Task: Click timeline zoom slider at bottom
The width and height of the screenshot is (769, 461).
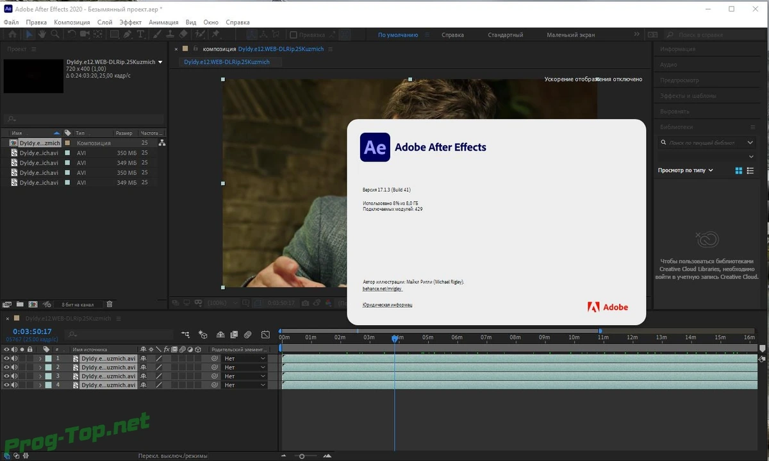Action: coord(302,456)
